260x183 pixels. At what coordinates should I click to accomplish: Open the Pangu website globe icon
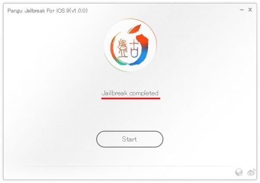(x=239, y=172)
